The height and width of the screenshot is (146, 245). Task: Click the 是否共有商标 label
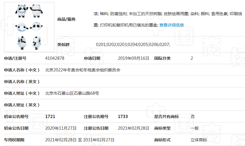tap(166, 117)
